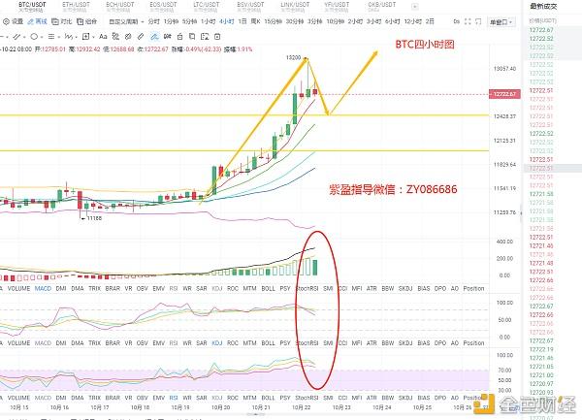Viewport: 582px width, 420px height.
Task: Select the pencil ruler tool
Action: point(141,36)
